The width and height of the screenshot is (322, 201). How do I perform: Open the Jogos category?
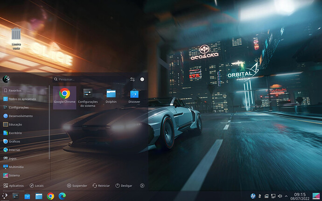(25, 158)
